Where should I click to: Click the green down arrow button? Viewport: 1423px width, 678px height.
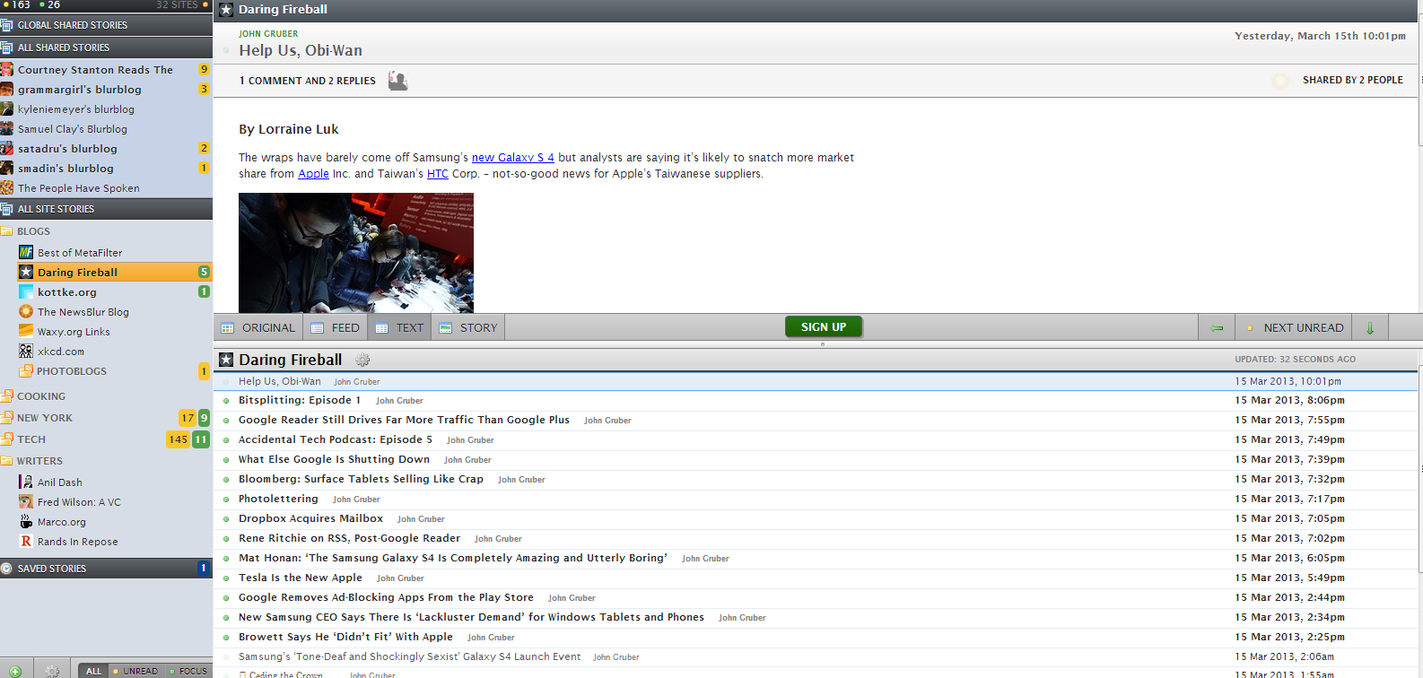coord(1370,327)
